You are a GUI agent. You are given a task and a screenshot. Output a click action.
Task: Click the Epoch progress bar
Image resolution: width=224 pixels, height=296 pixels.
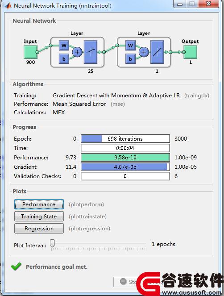point(125,139)
